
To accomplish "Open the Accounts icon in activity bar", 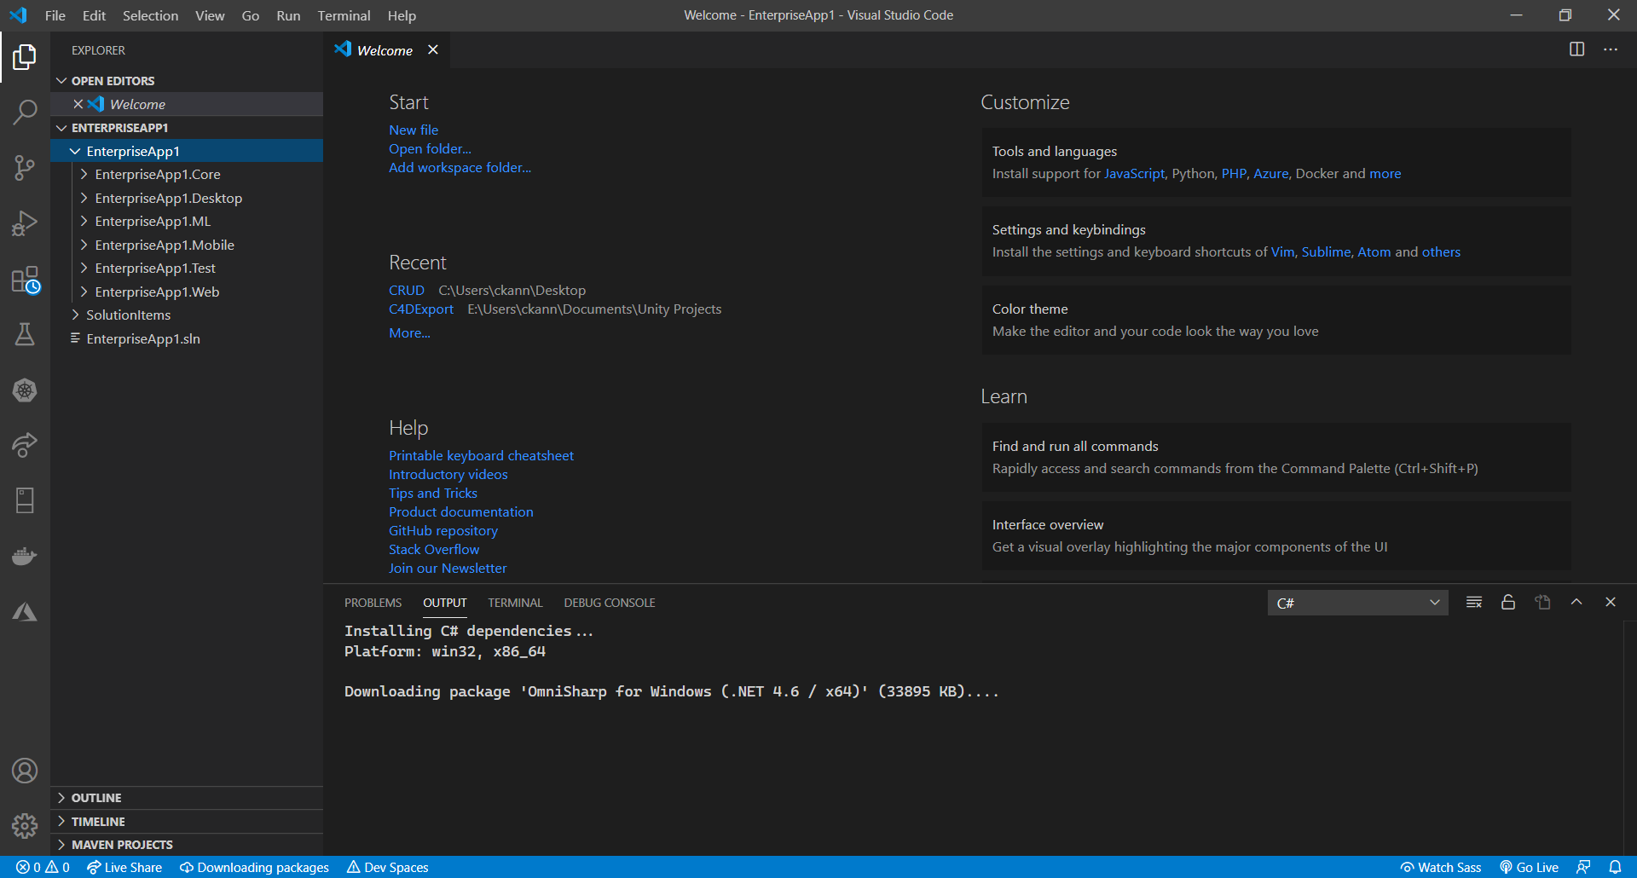I will 25,771.
